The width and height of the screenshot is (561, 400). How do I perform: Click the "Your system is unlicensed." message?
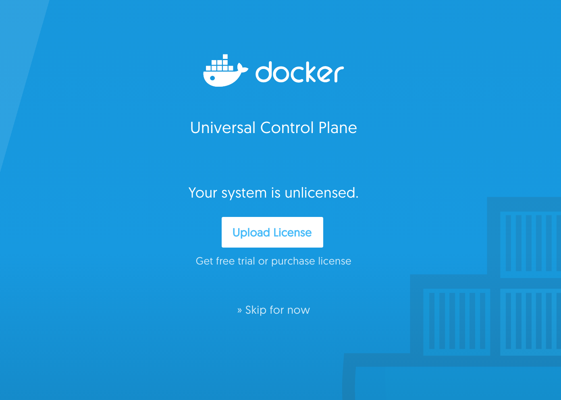(x=274, y=193)
